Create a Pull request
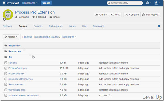164x101 pixels. (150, 15)
